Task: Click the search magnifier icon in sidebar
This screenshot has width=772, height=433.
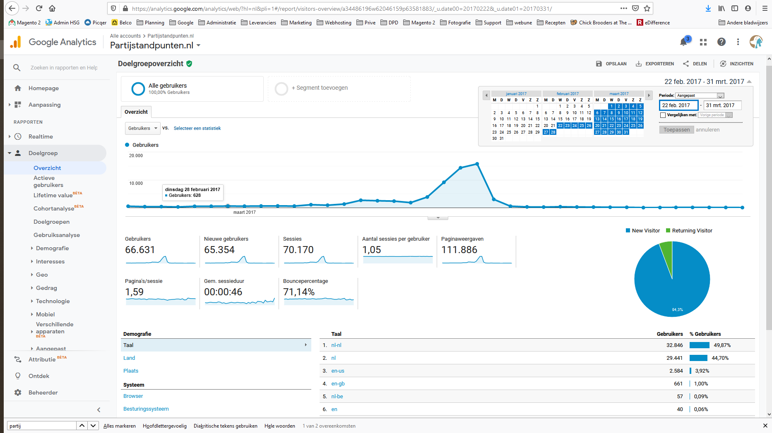Action: [x=17, y=67]
